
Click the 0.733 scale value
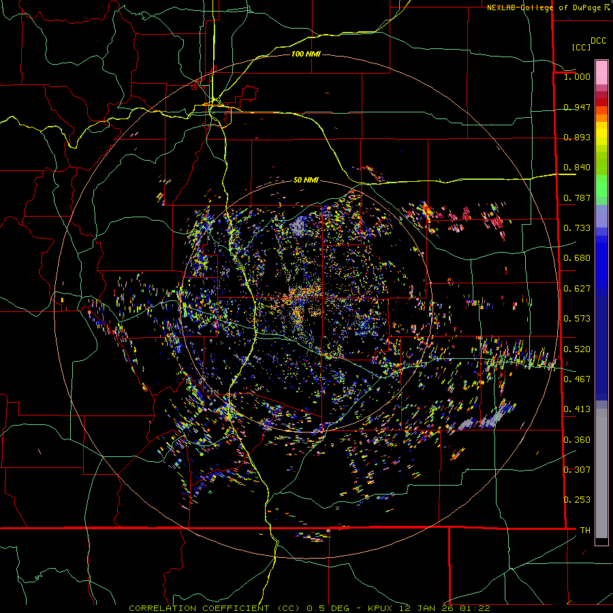577,228
